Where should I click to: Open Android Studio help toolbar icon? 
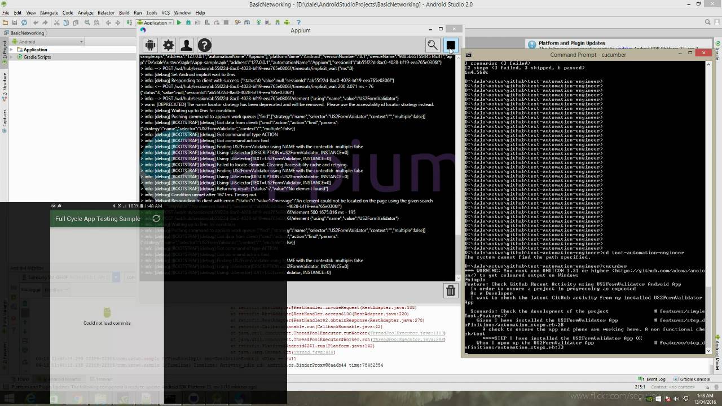[x=298, y=23]
